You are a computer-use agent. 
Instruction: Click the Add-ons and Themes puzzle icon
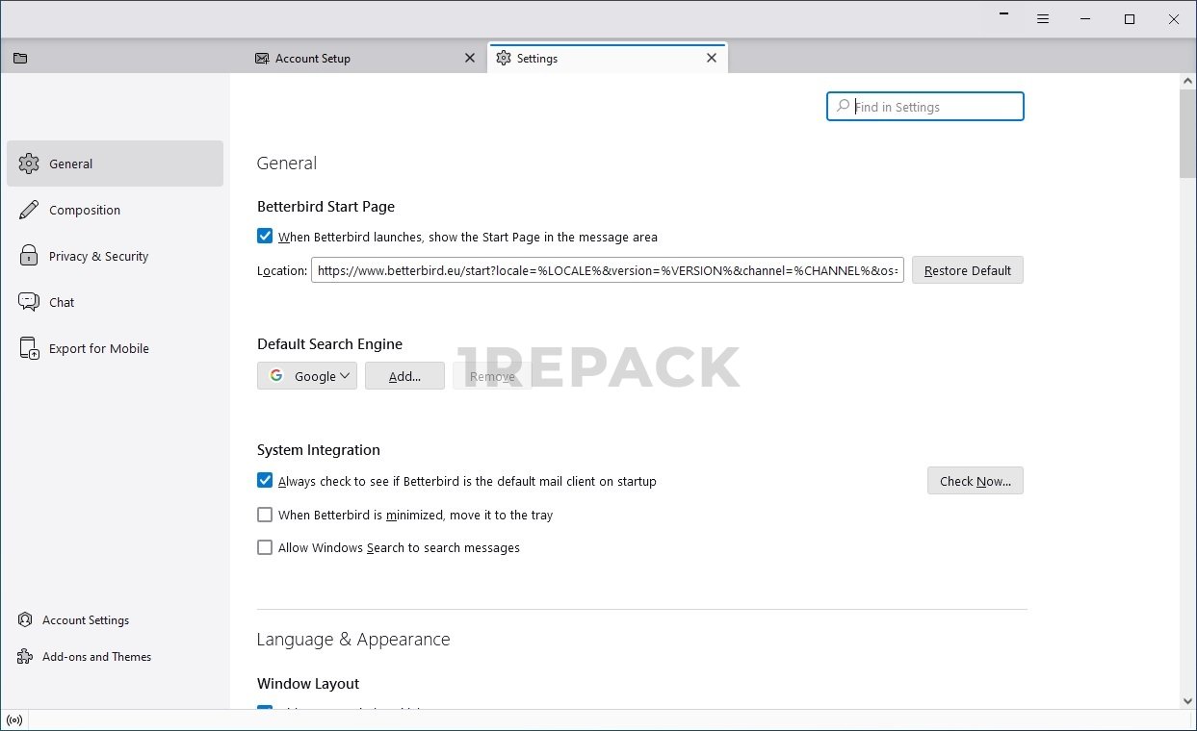click(25, 657)
